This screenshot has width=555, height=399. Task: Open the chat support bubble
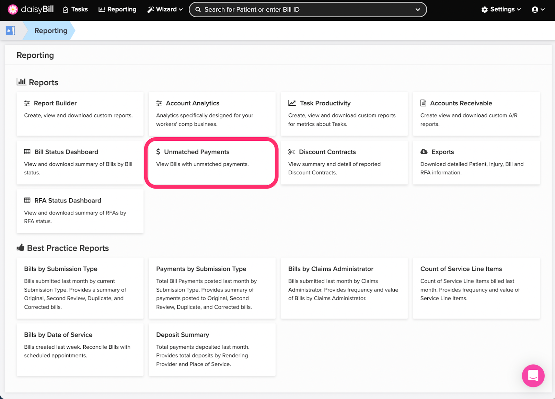533,375
